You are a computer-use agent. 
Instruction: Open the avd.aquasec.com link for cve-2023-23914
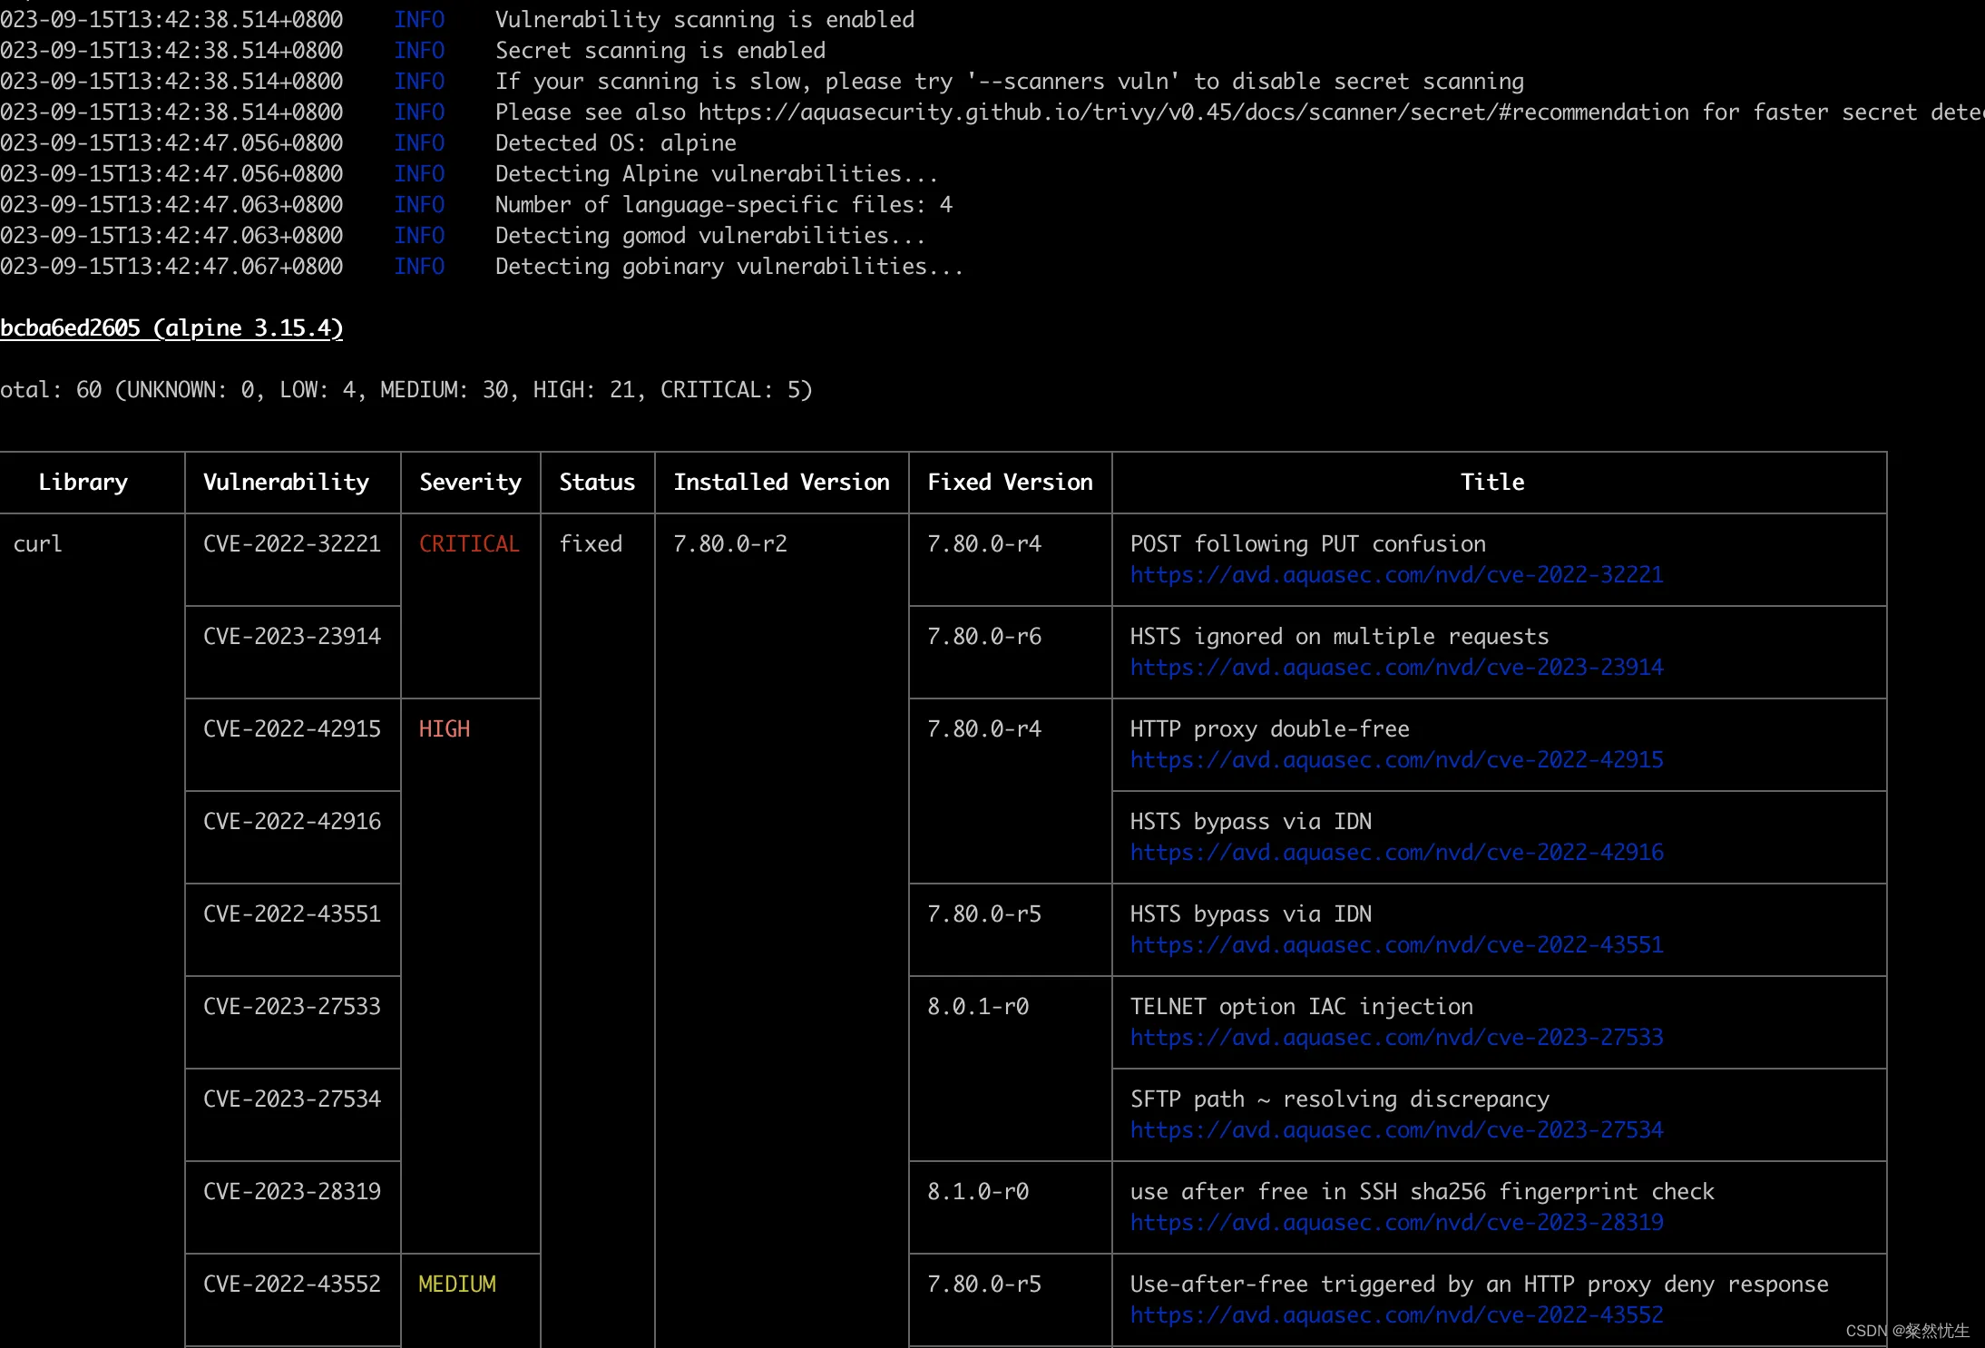coord(1396,668)
